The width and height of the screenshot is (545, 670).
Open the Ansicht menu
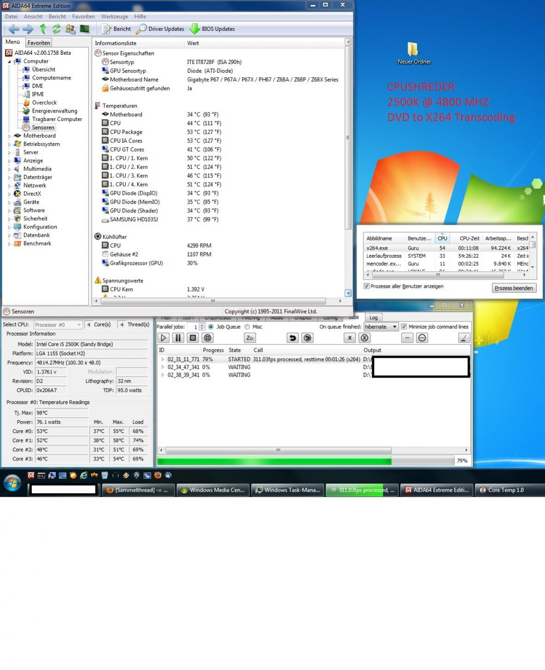[x=33, y=17]
